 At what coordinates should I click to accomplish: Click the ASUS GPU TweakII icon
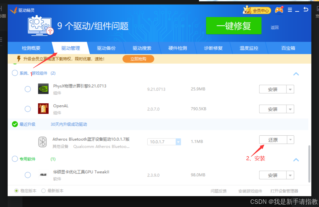click(43, 175)
